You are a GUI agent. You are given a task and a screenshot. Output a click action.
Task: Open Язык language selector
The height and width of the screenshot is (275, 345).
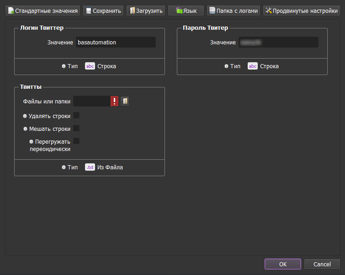186,11
